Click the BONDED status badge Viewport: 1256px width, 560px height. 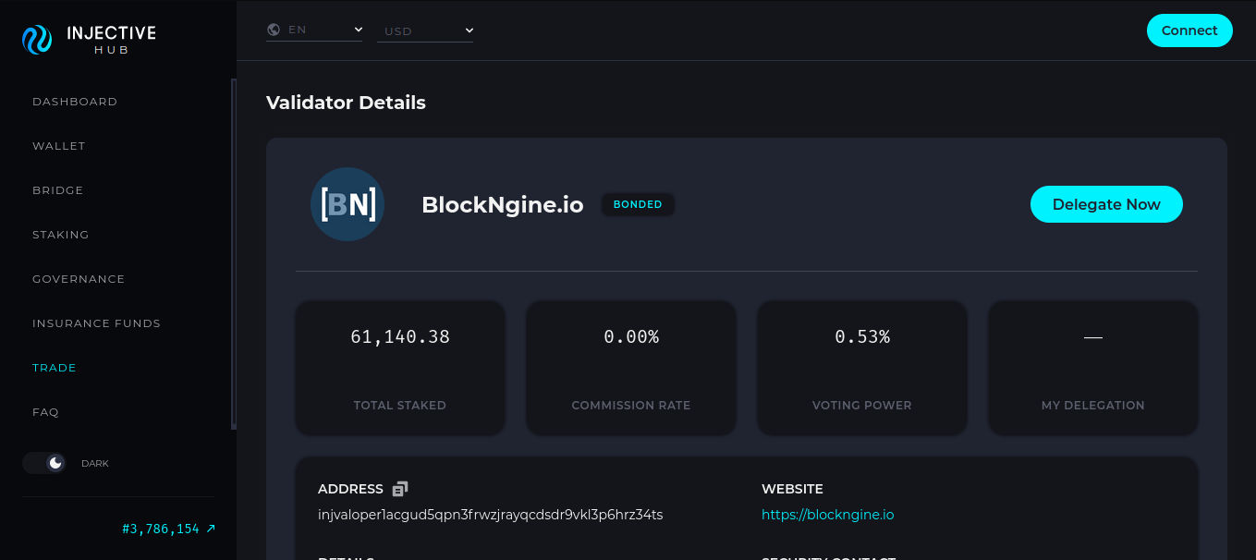click(x=638, y=204)
